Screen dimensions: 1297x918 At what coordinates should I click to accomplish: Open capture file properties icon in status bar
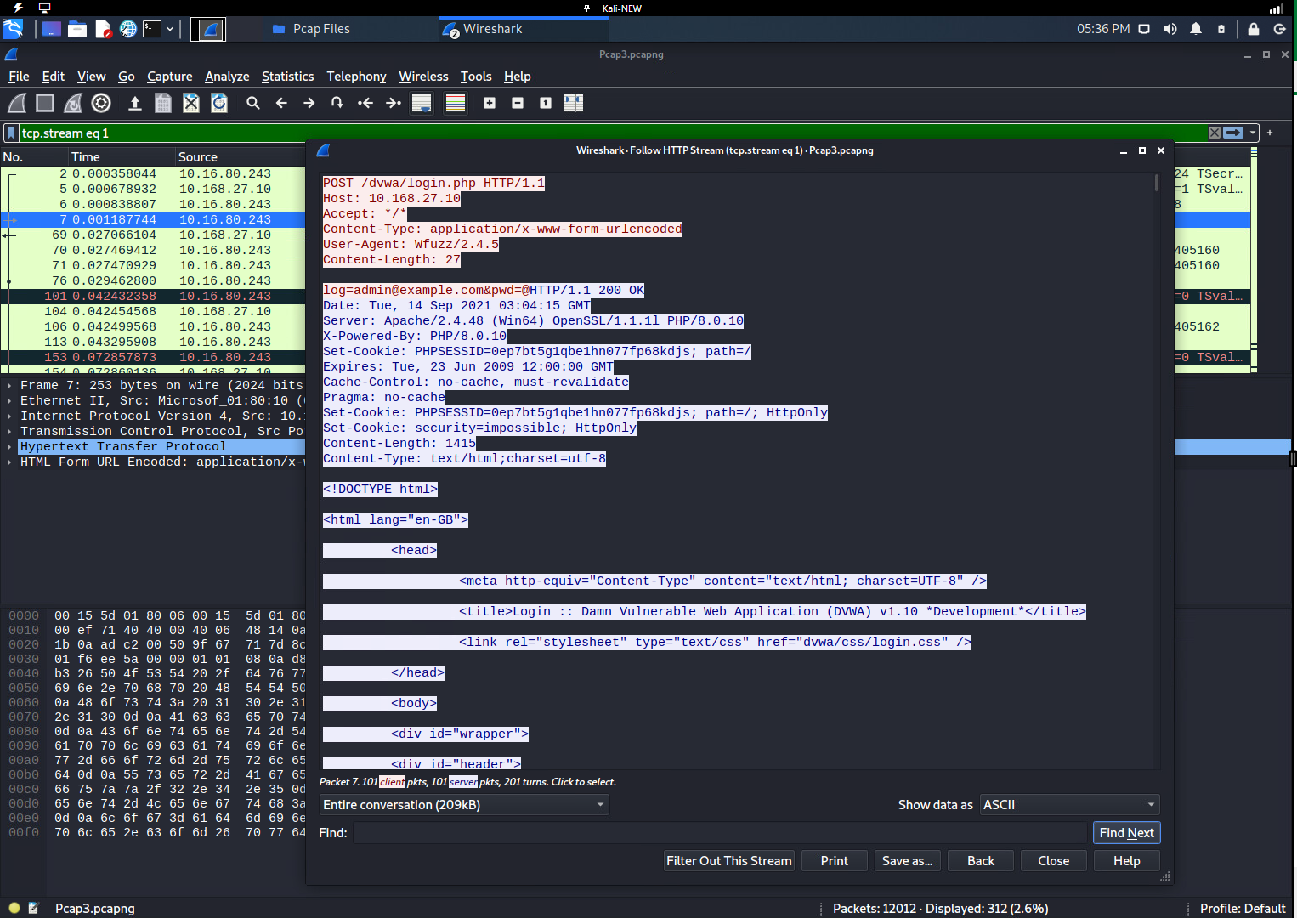[x=33, y=908]
